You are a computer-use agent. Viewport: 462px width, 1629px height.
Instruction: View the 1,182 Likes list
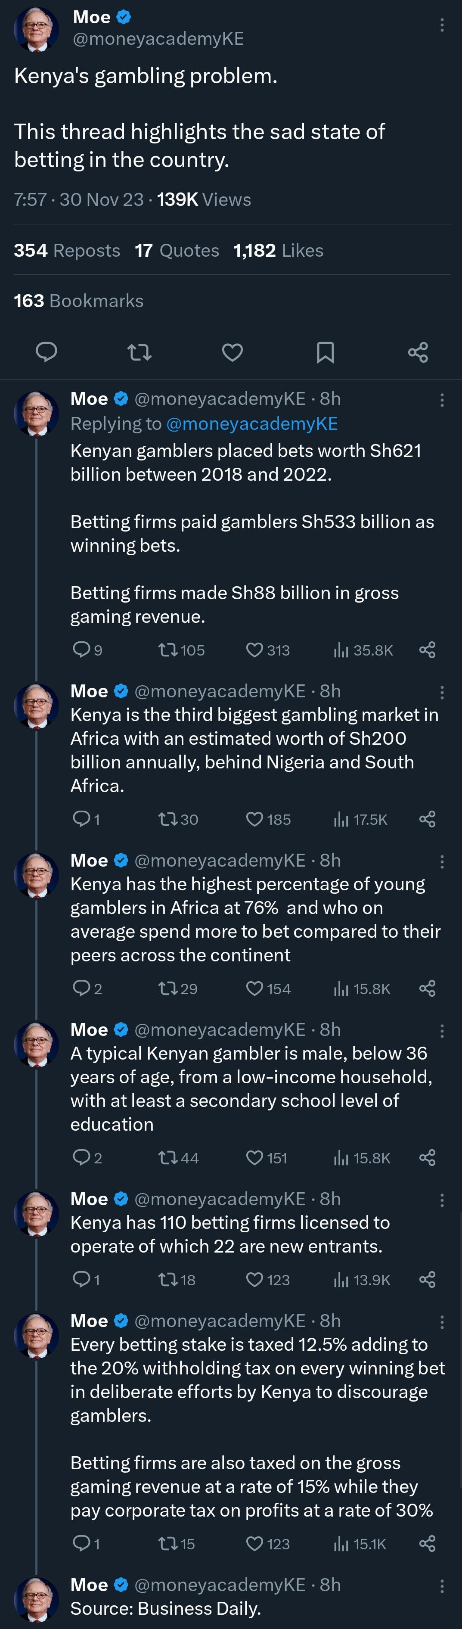[x=278, y=250]
